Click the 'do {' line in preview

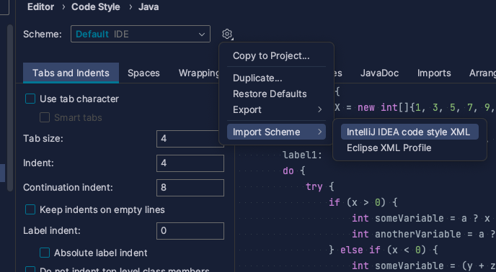294,171
